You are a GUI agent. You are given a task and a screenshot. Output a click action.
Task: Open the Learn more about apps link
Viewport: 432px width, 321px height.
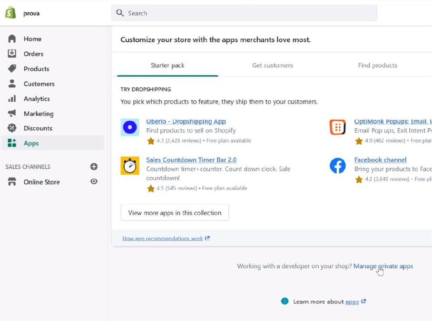coord(352,302)
